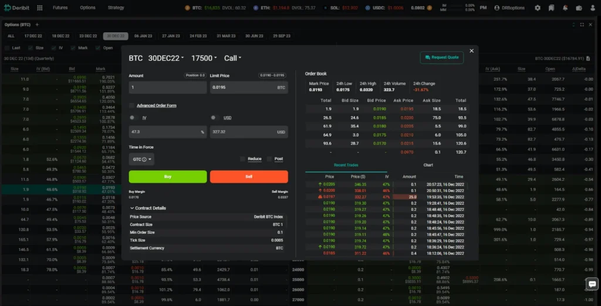Select the IV radio toggle
This screenshot has height=306, width=601.
pos(132,118)
